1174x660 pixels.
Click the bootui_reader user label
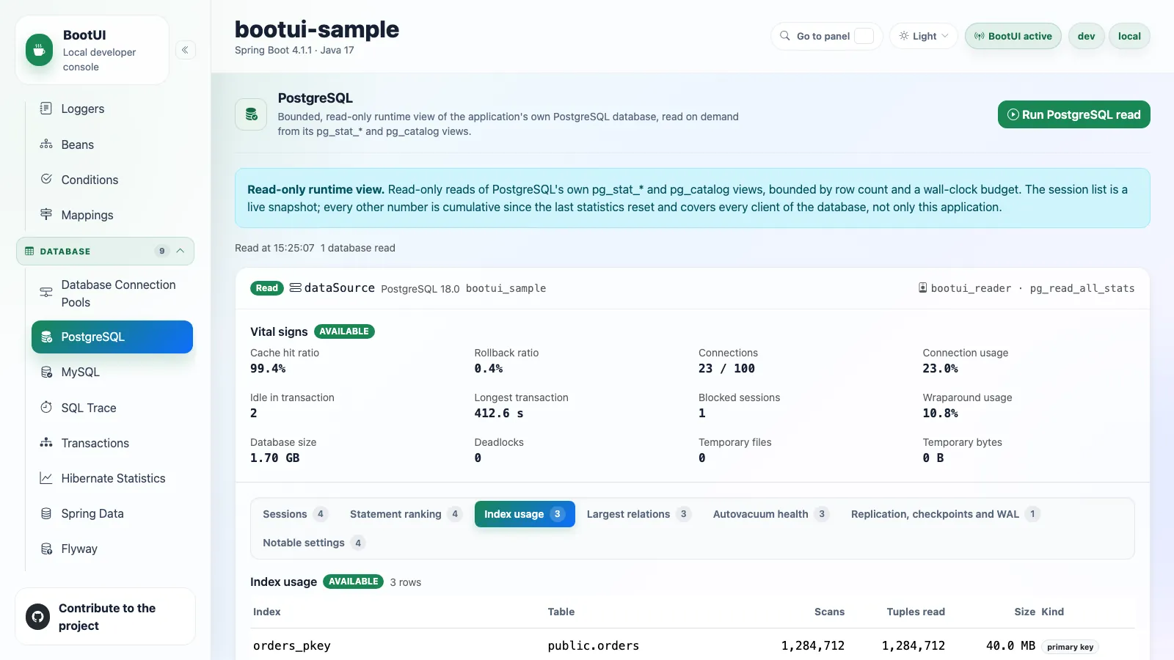pos(971,288)
